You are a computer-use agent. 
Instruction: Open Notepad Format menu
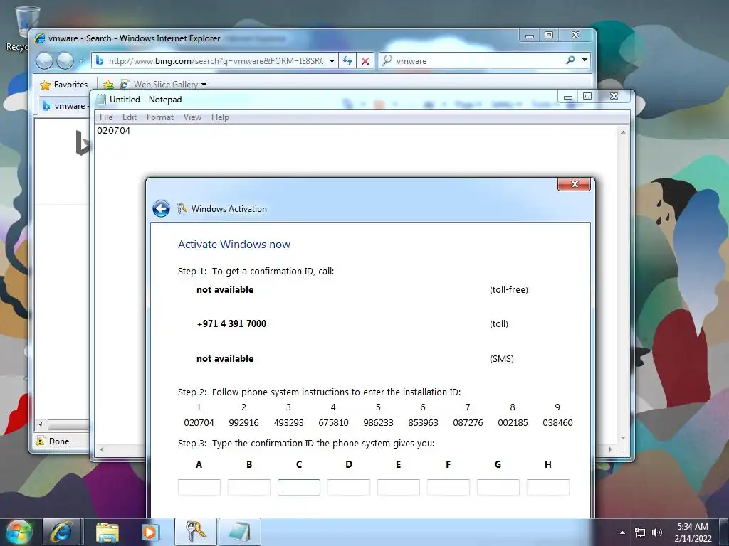click(x=160, y=117)
